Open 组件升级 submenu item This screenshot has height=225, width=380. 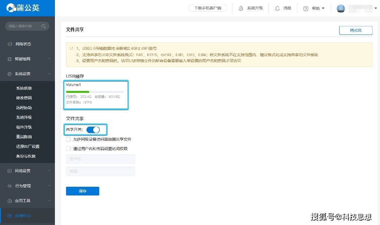pyautogui.click(x=24, y=127)
